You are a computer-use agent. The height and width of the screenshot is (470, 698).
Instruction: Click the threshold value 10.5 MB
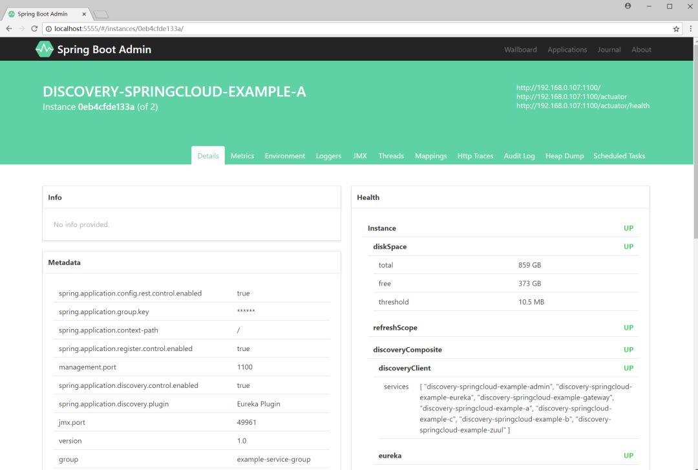click(531, 302)
